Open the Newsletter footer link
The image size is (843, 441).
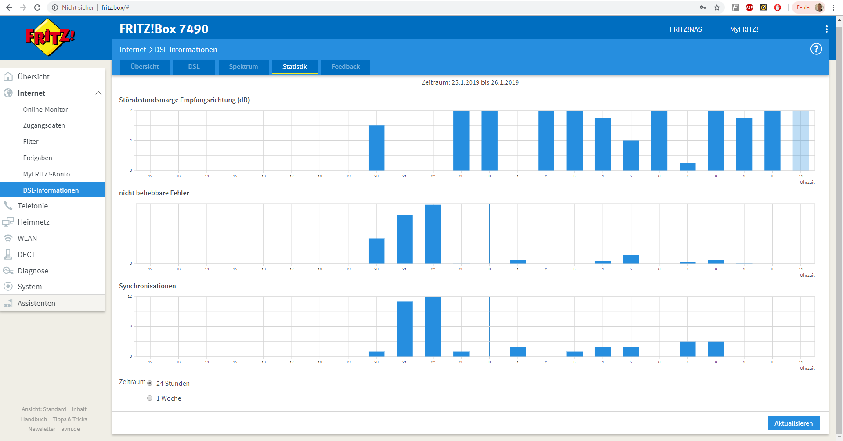pyautogui.click(x=42, y=429)
